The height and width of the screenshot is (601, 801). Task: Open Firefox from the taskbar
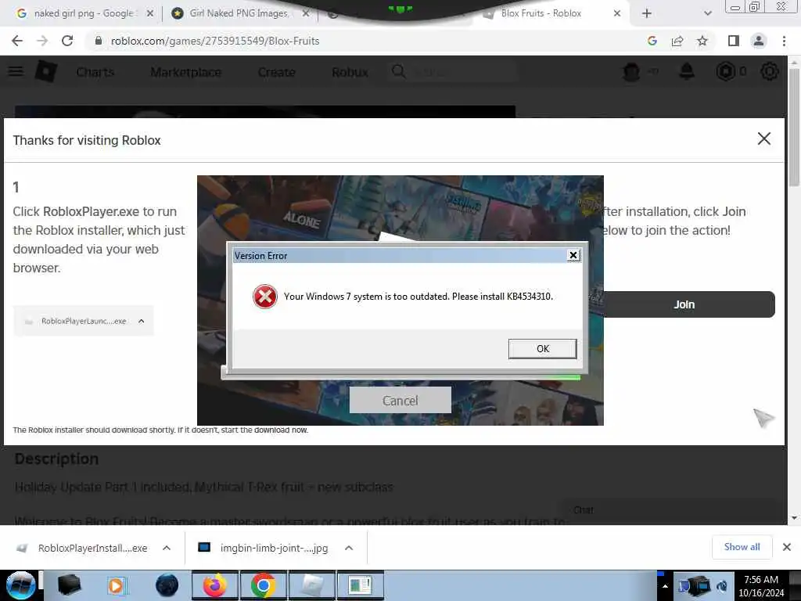click(214, 585)
